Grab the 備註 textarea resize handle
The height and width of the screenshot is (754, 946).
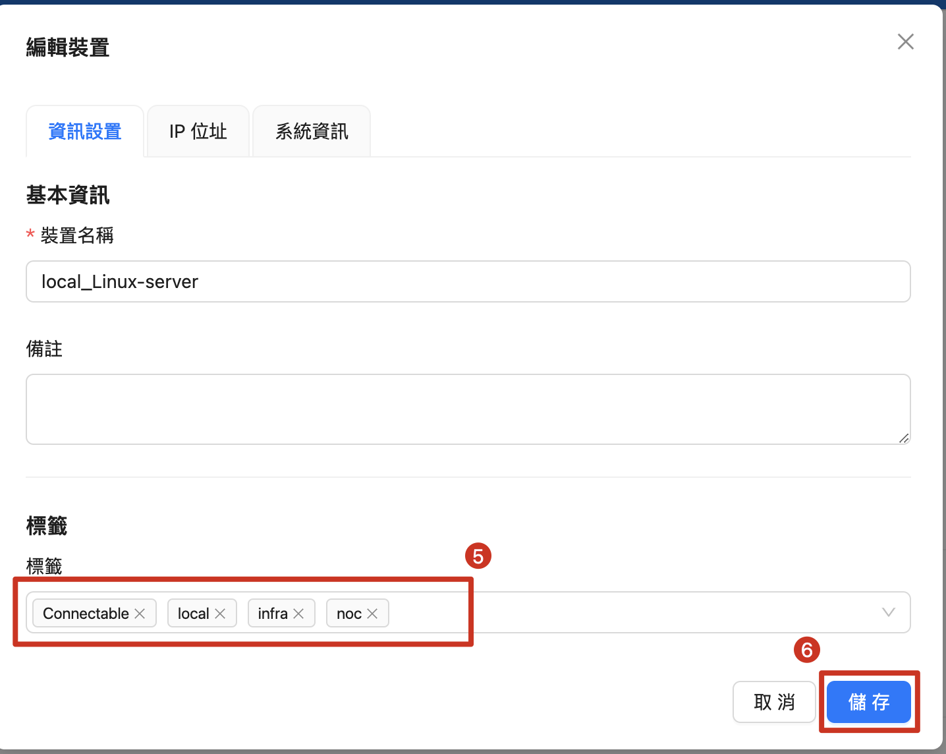[x=904, y=438]
